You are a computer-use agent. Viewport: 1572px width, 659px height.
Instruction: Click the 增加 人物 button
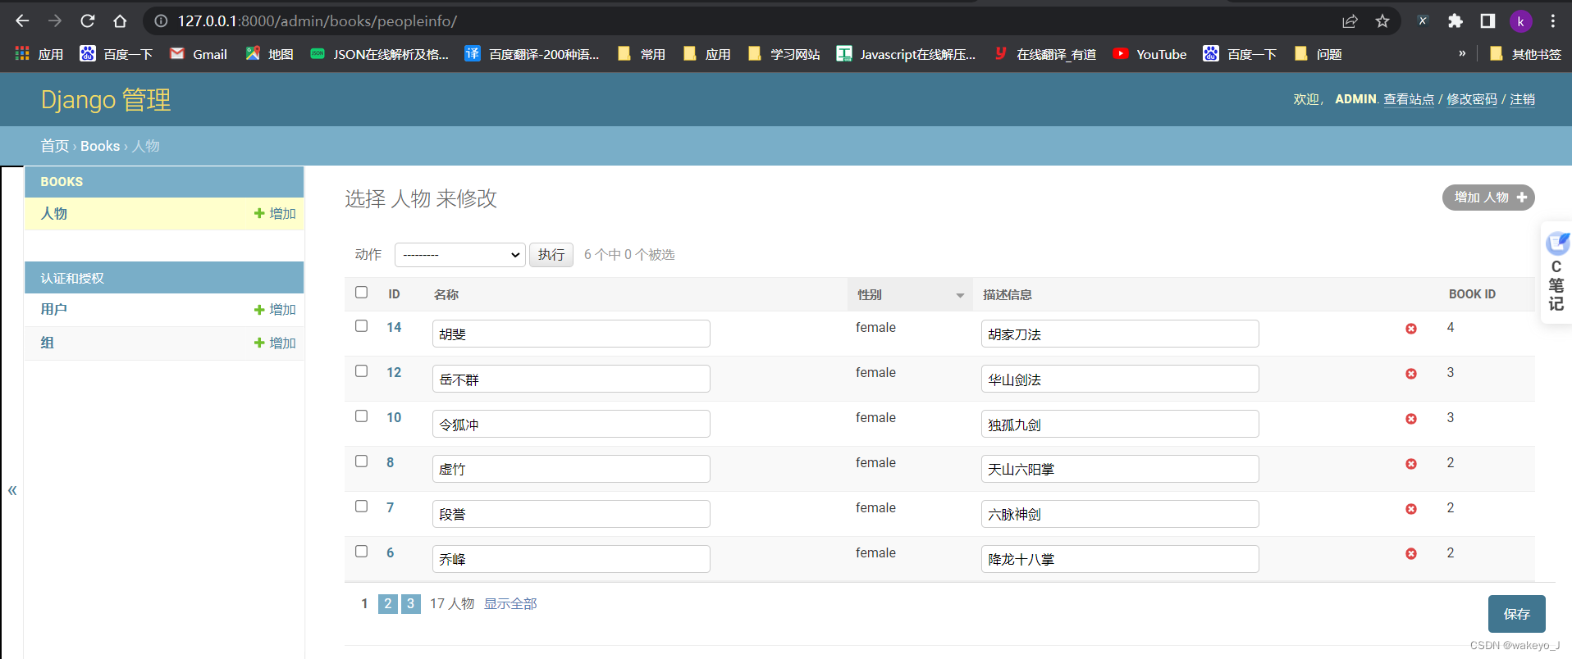pyautogui.click(x=1488, y=198)
